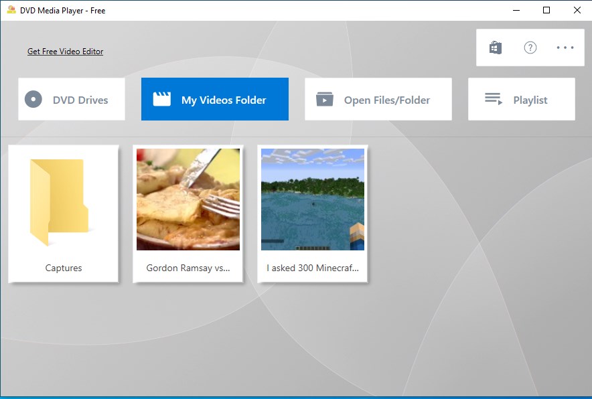Click the play-folder icon on Open Files/Folder
The image size is (592, 399).
point(324,99)
